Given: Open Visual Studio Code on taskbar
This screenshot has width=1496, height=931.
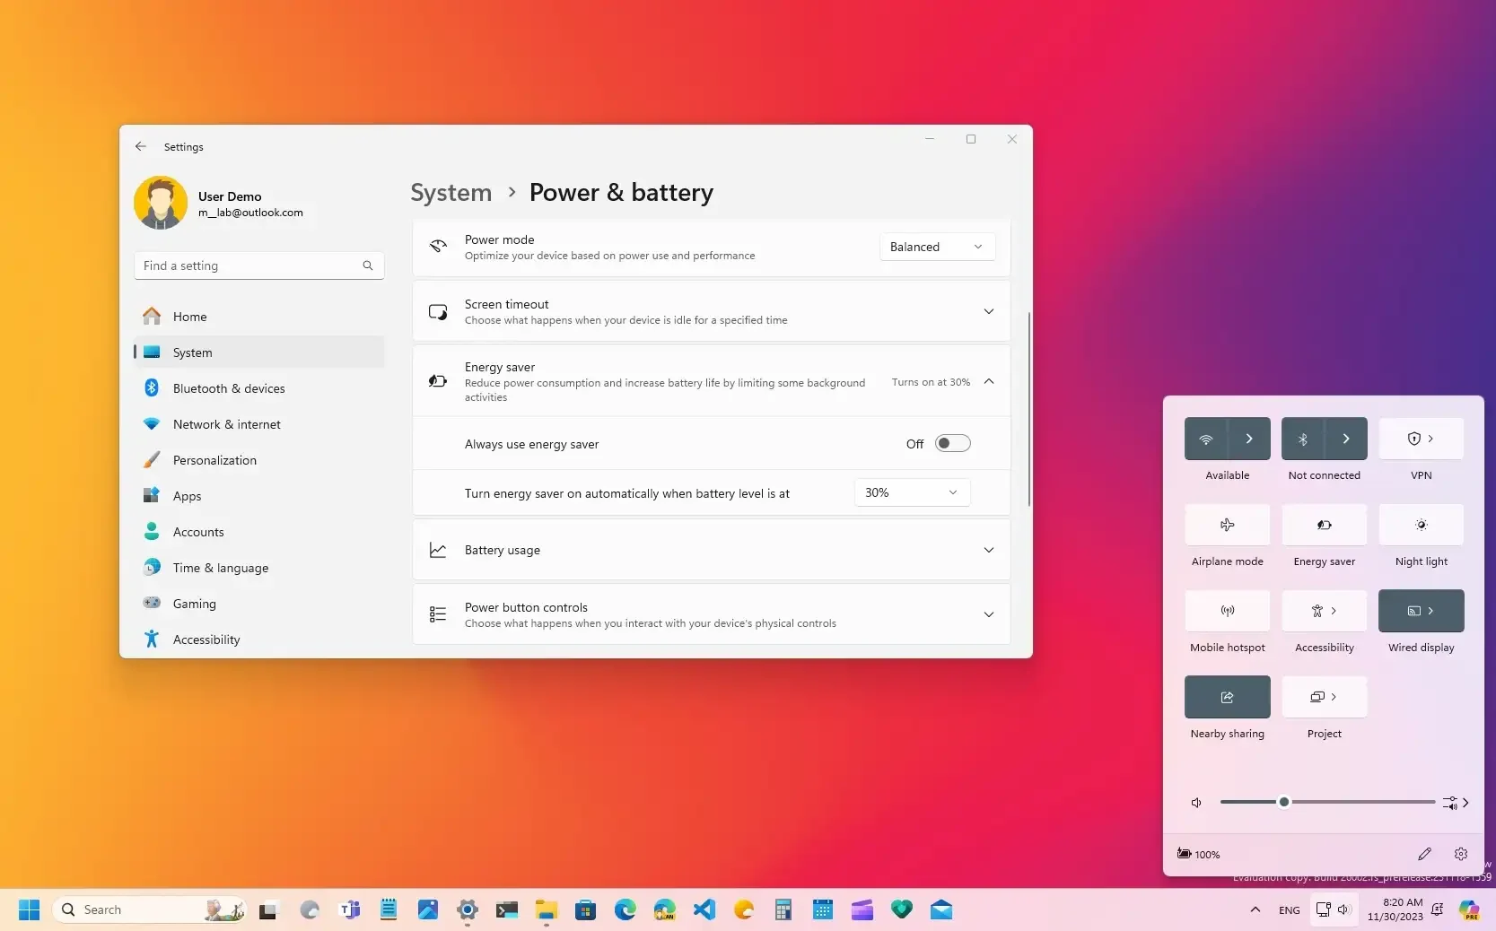Looking at the screenshot, I should pyautogui.click(x=704, y=910).
